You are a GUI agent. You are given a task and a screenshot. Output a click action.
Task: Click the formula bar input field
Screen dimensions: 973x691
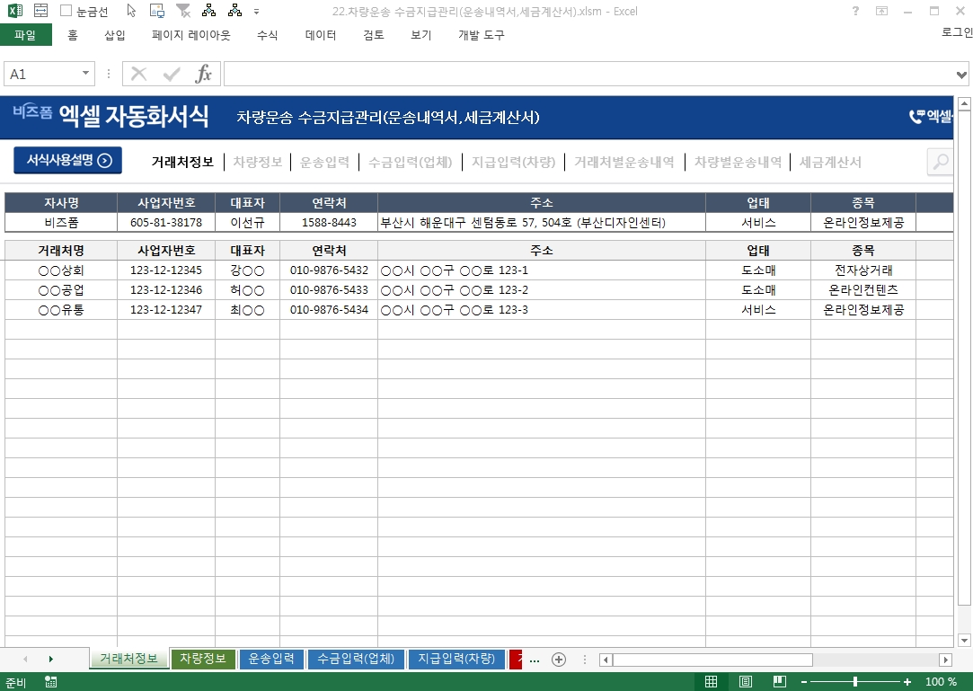tap(584, 74)
